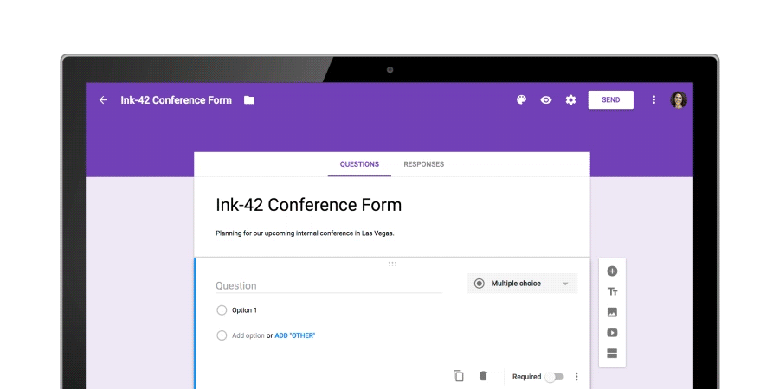Image resolution: width=779 pixels, height=389 pixels.
Task: Delete the question with trash icon
Action: point(483,376)
